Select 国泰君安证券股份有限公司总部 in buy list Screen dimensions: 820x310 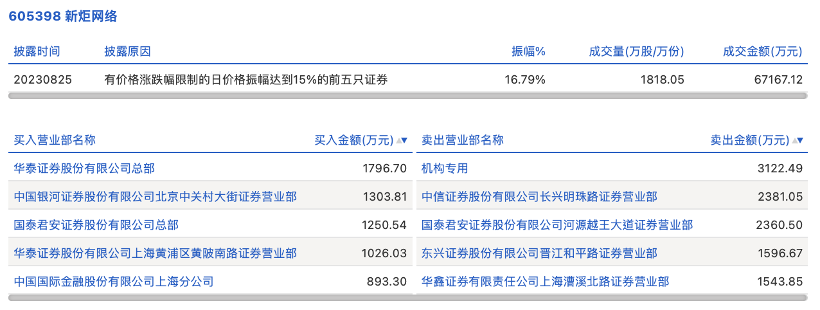(x=96, y=225)
